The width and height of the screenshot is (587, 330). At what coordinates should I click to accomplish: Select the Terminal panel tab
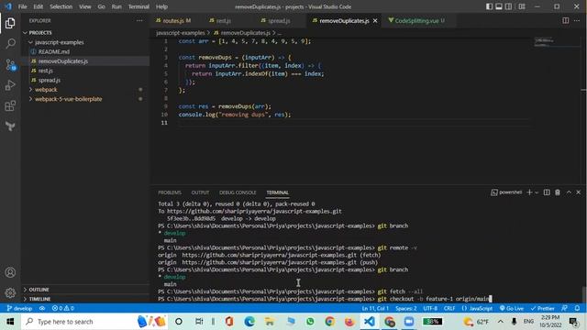(x=277, y=192)
